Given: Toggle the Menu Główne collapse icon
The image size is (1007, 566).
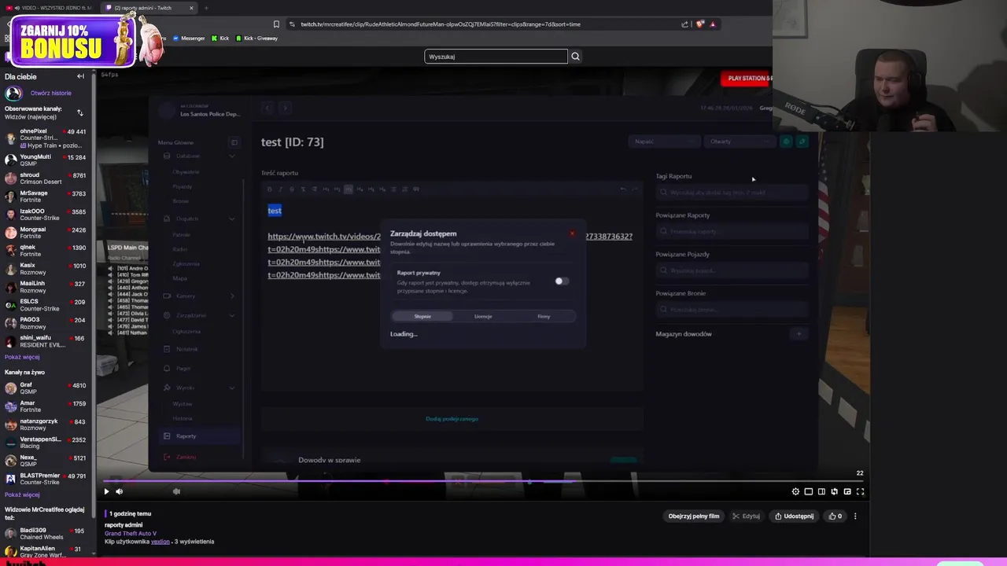Looking at the screenshot, I should (x=234, y=142).
